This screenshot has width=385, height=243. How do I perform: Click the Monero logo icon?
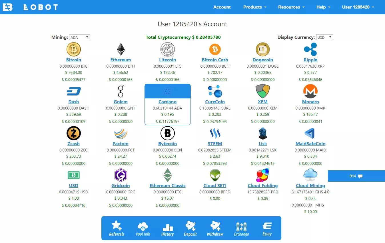pos(310,91)
